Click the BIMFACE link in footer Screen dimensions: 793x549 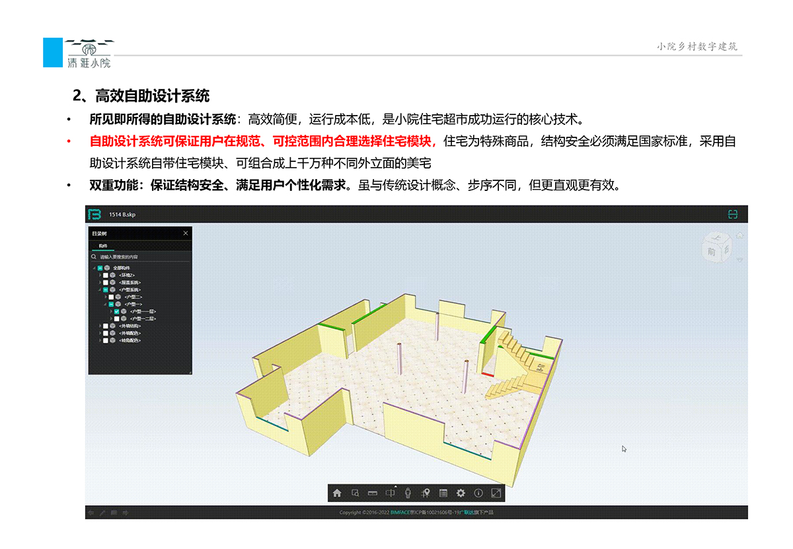400,513
